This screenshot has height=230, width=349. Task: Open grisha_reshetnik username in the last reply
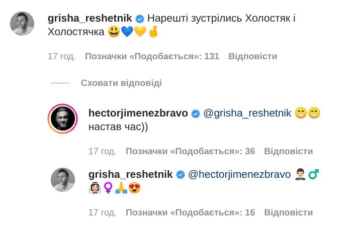[x=131, y=175]
